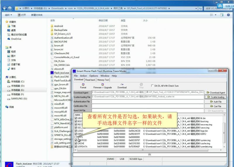Click the 0% download progress bar

coord(150,155)
